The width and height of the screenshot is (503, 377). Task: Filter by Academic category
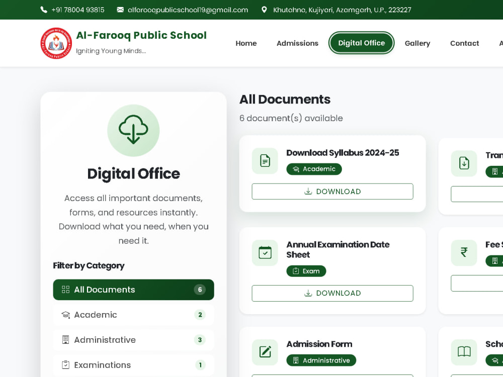point(133,315)
